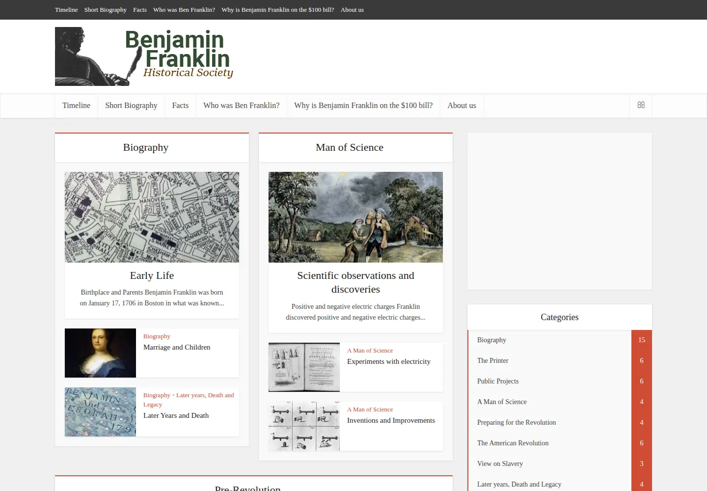Open the Later Years and Death article
The height and width of the screenshot is (491, 707).
[x=176, y=415]
